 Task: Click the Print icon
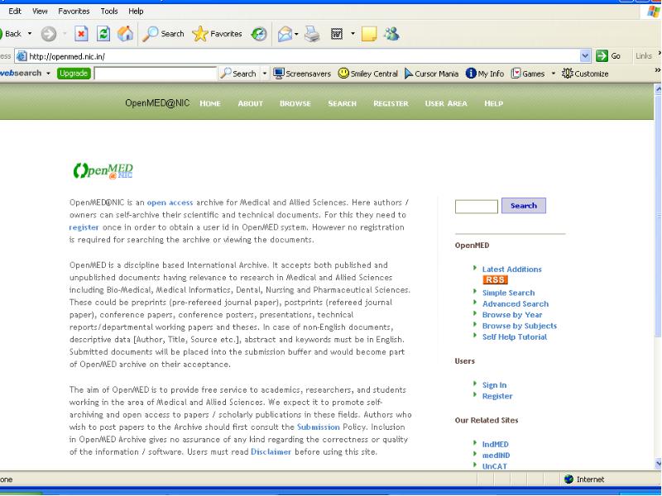pyautogui.click(x=313, y=34)
